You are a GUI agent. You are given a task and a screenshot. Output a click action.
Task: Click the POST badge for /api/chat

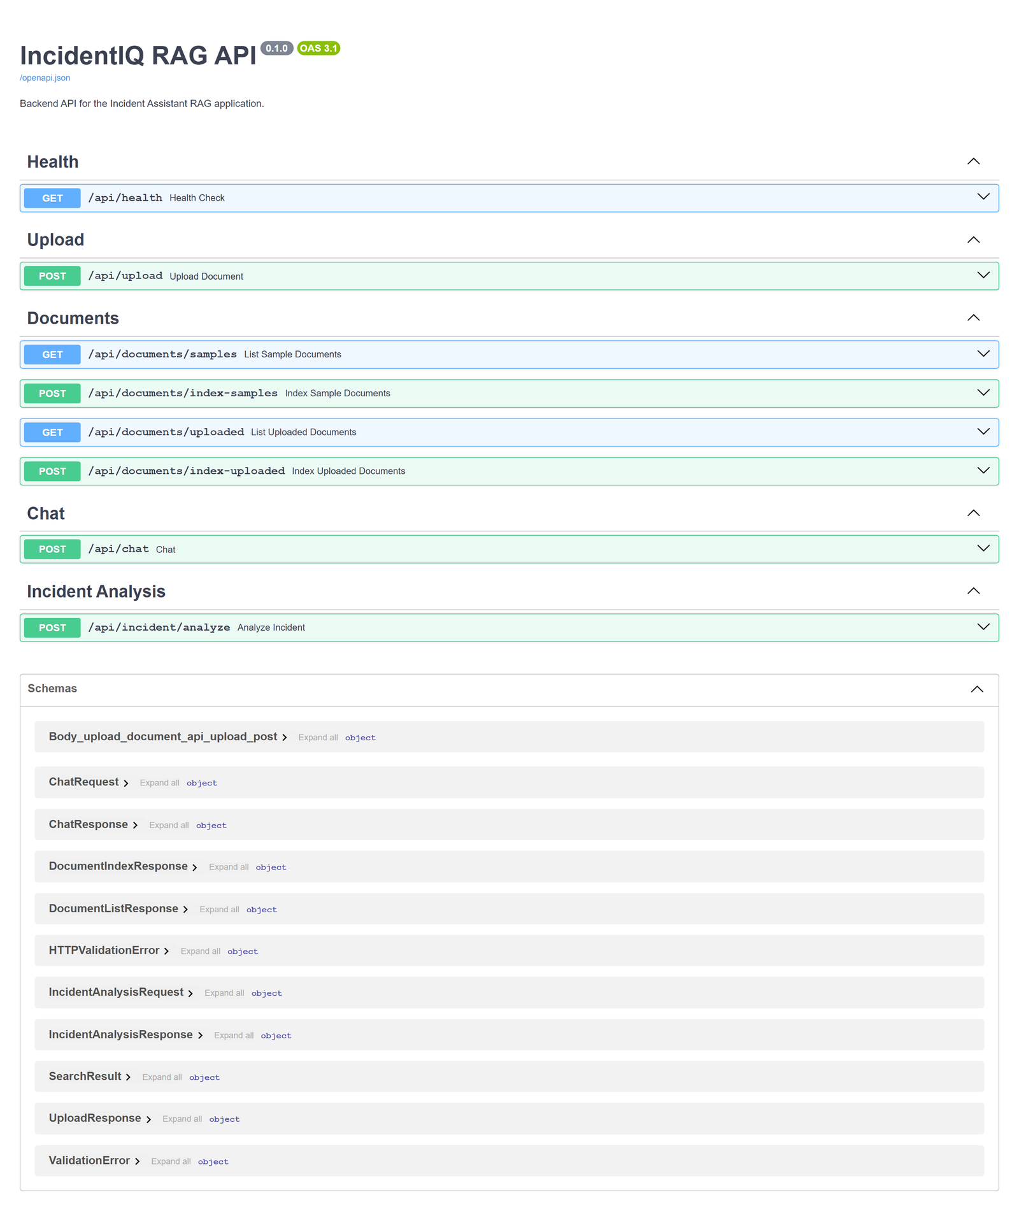coord(52,549)
